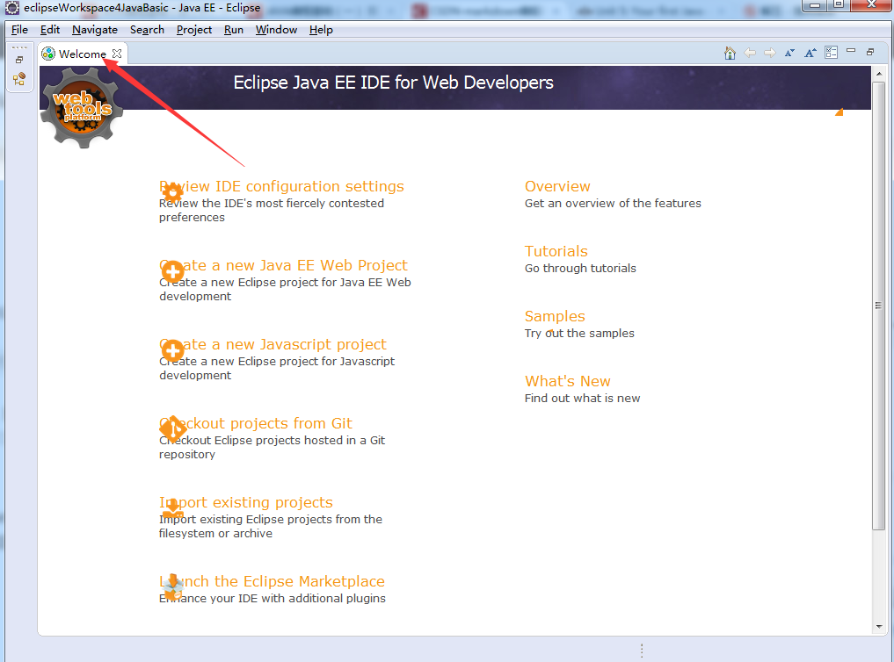Click the vertical scrollbar thumb

click(878, 306)
